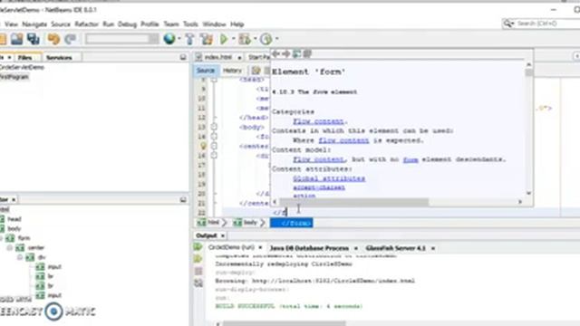The width and height of the screenshot is (580, 326).
Task: Minimize the Projects panel group
Action: click(x=183, y=57)
